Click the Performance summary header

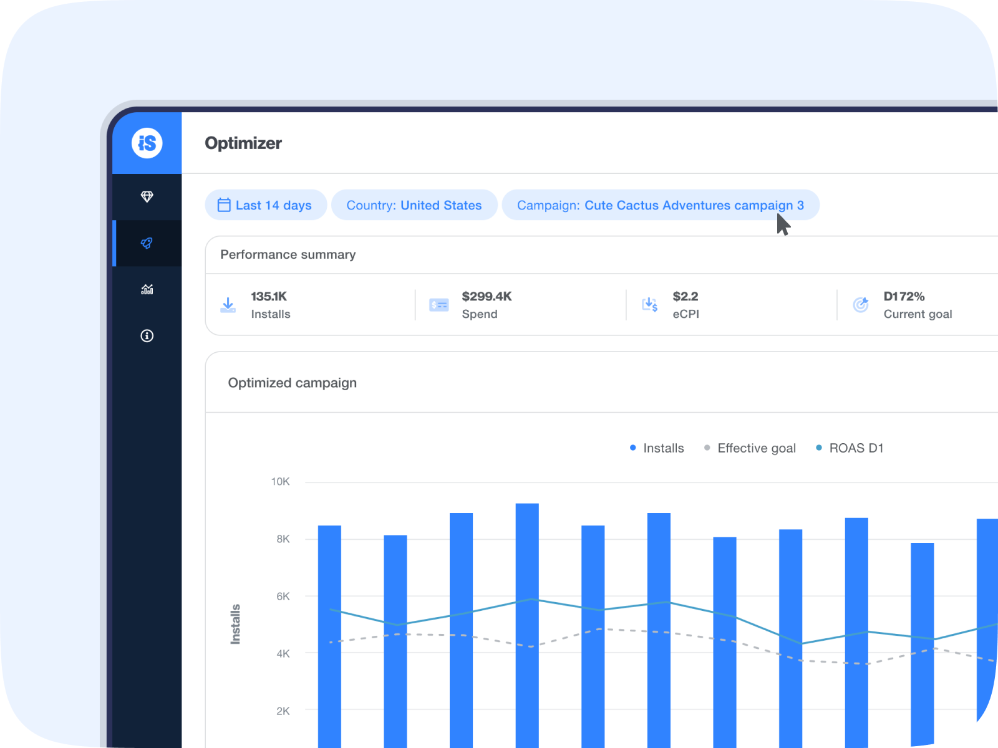[x=288, y=254]
